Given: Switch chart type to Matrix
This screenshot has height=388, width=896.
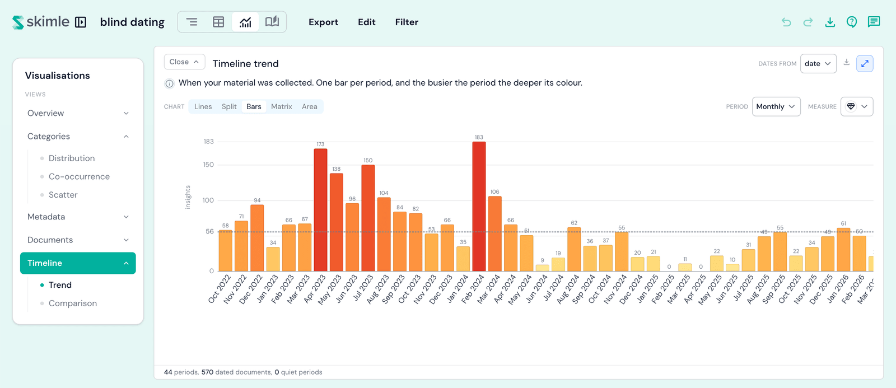Looking at the screenshot, I should coord(282,106).
